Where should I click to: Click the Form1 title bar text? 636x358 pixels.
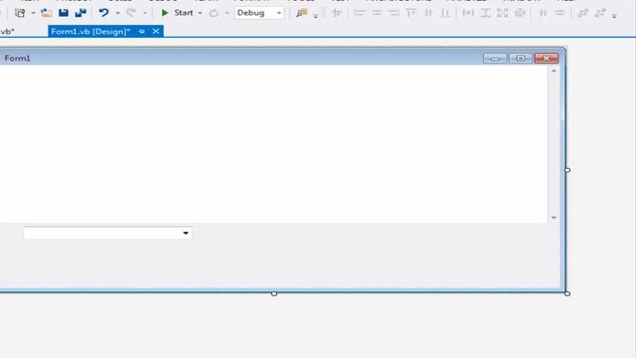click(x=18, y=58)
